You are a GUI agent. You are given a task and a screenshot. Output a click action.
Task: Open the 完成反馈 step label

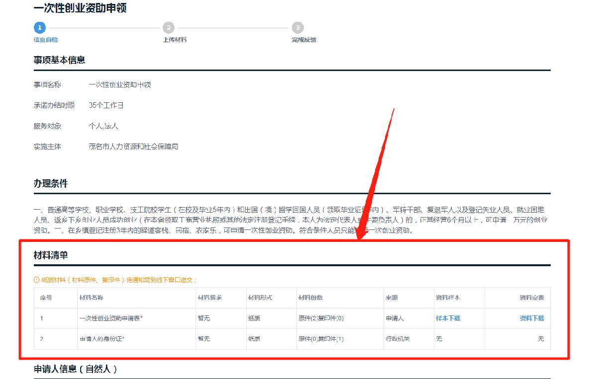tap(303, 40)
